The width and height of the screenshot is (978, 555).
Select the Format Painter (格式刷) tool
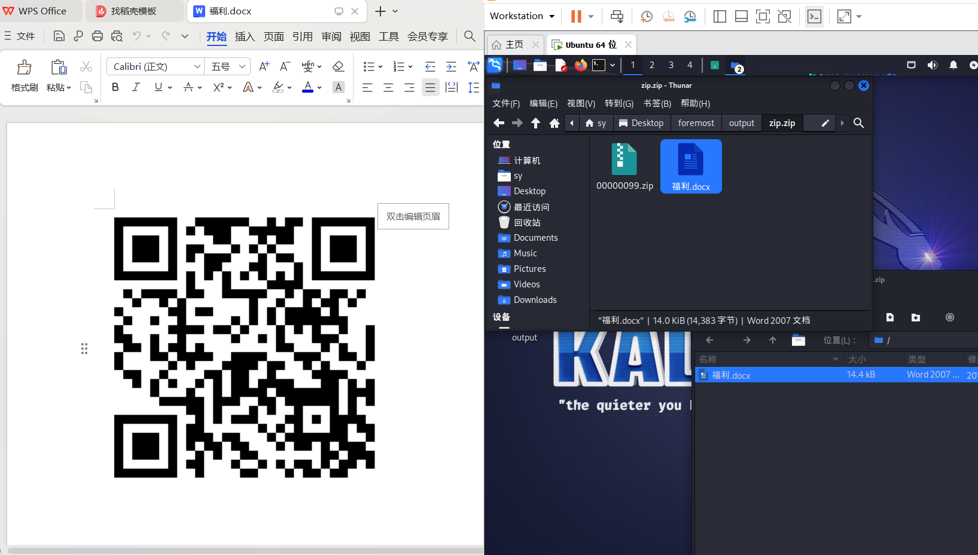25,75
